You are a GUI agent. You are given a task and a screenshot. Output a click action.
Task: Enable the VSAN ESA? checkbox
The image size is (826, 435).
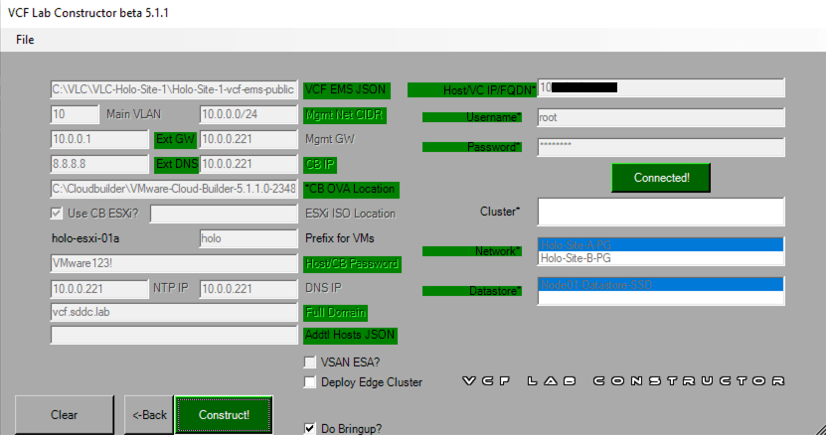point(310,362)
